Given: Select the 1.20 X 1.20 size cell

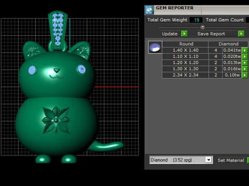Looking at the screenshot, I should click(x=185, y=63).
